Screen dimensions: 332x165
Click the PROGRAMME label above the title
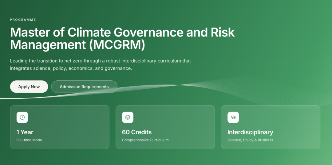click(x=23, y=20)
